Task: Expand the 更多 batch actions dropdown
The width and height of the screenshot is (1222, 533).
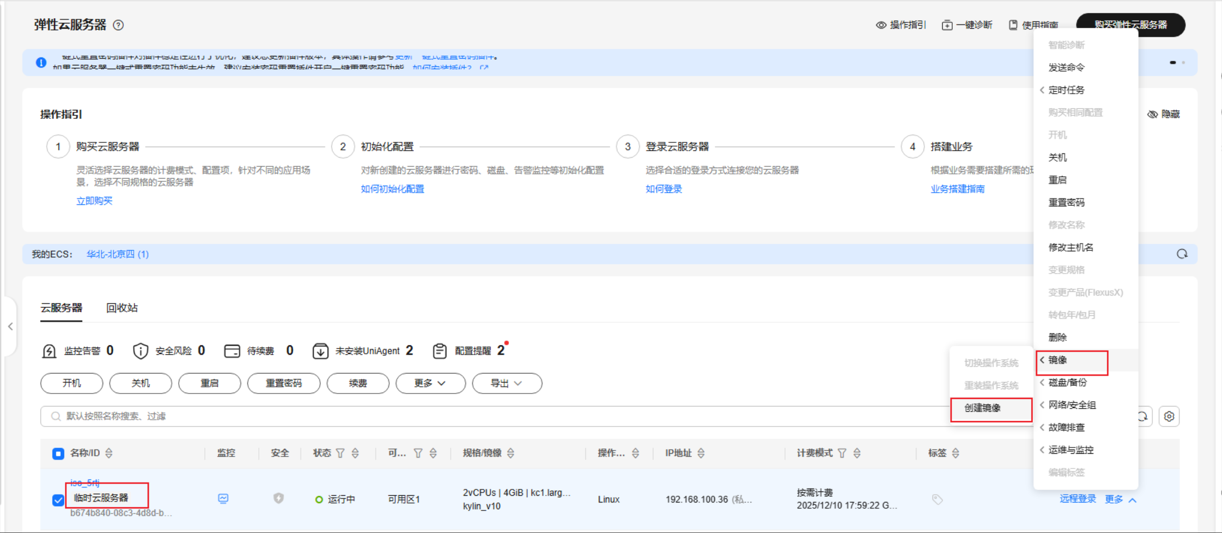Action: point(430,384)
